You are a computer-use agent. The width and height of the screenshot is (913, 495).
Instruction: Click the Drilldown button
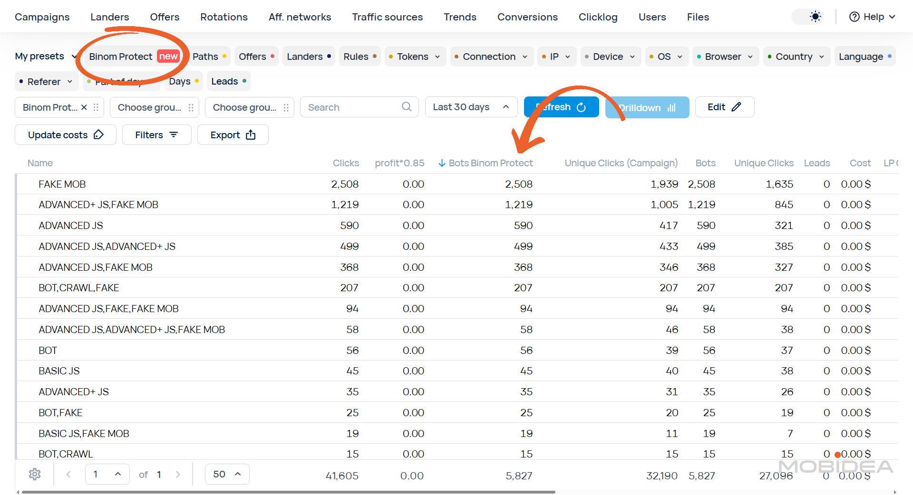[647, 107]
